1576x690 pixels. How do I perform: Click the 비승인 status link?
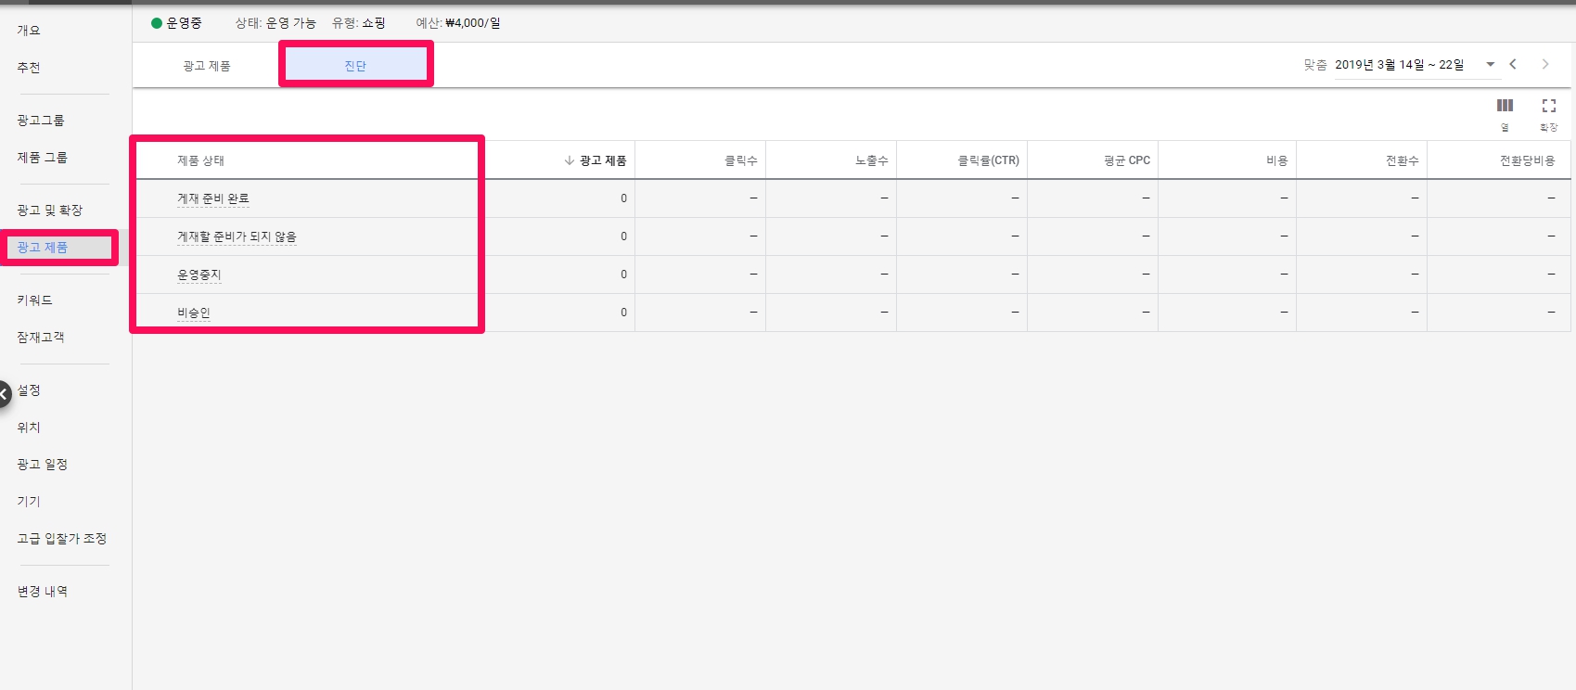tap(194, 313)
